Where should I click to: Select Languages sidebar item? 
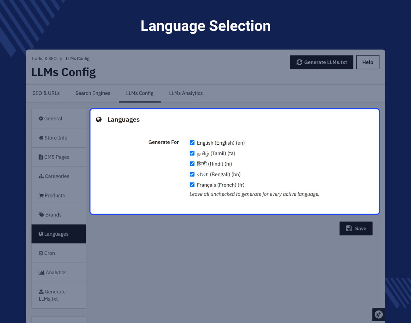point(59,234)
